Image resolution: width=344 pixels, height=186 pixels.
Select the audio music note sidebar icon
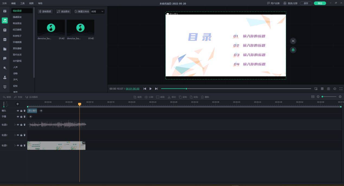(x=5, y=21)
